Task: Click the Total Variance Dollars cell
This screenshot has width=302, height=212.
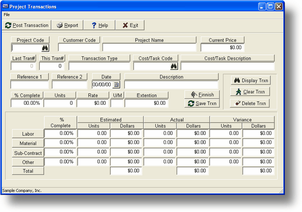Action: point(258,171)
